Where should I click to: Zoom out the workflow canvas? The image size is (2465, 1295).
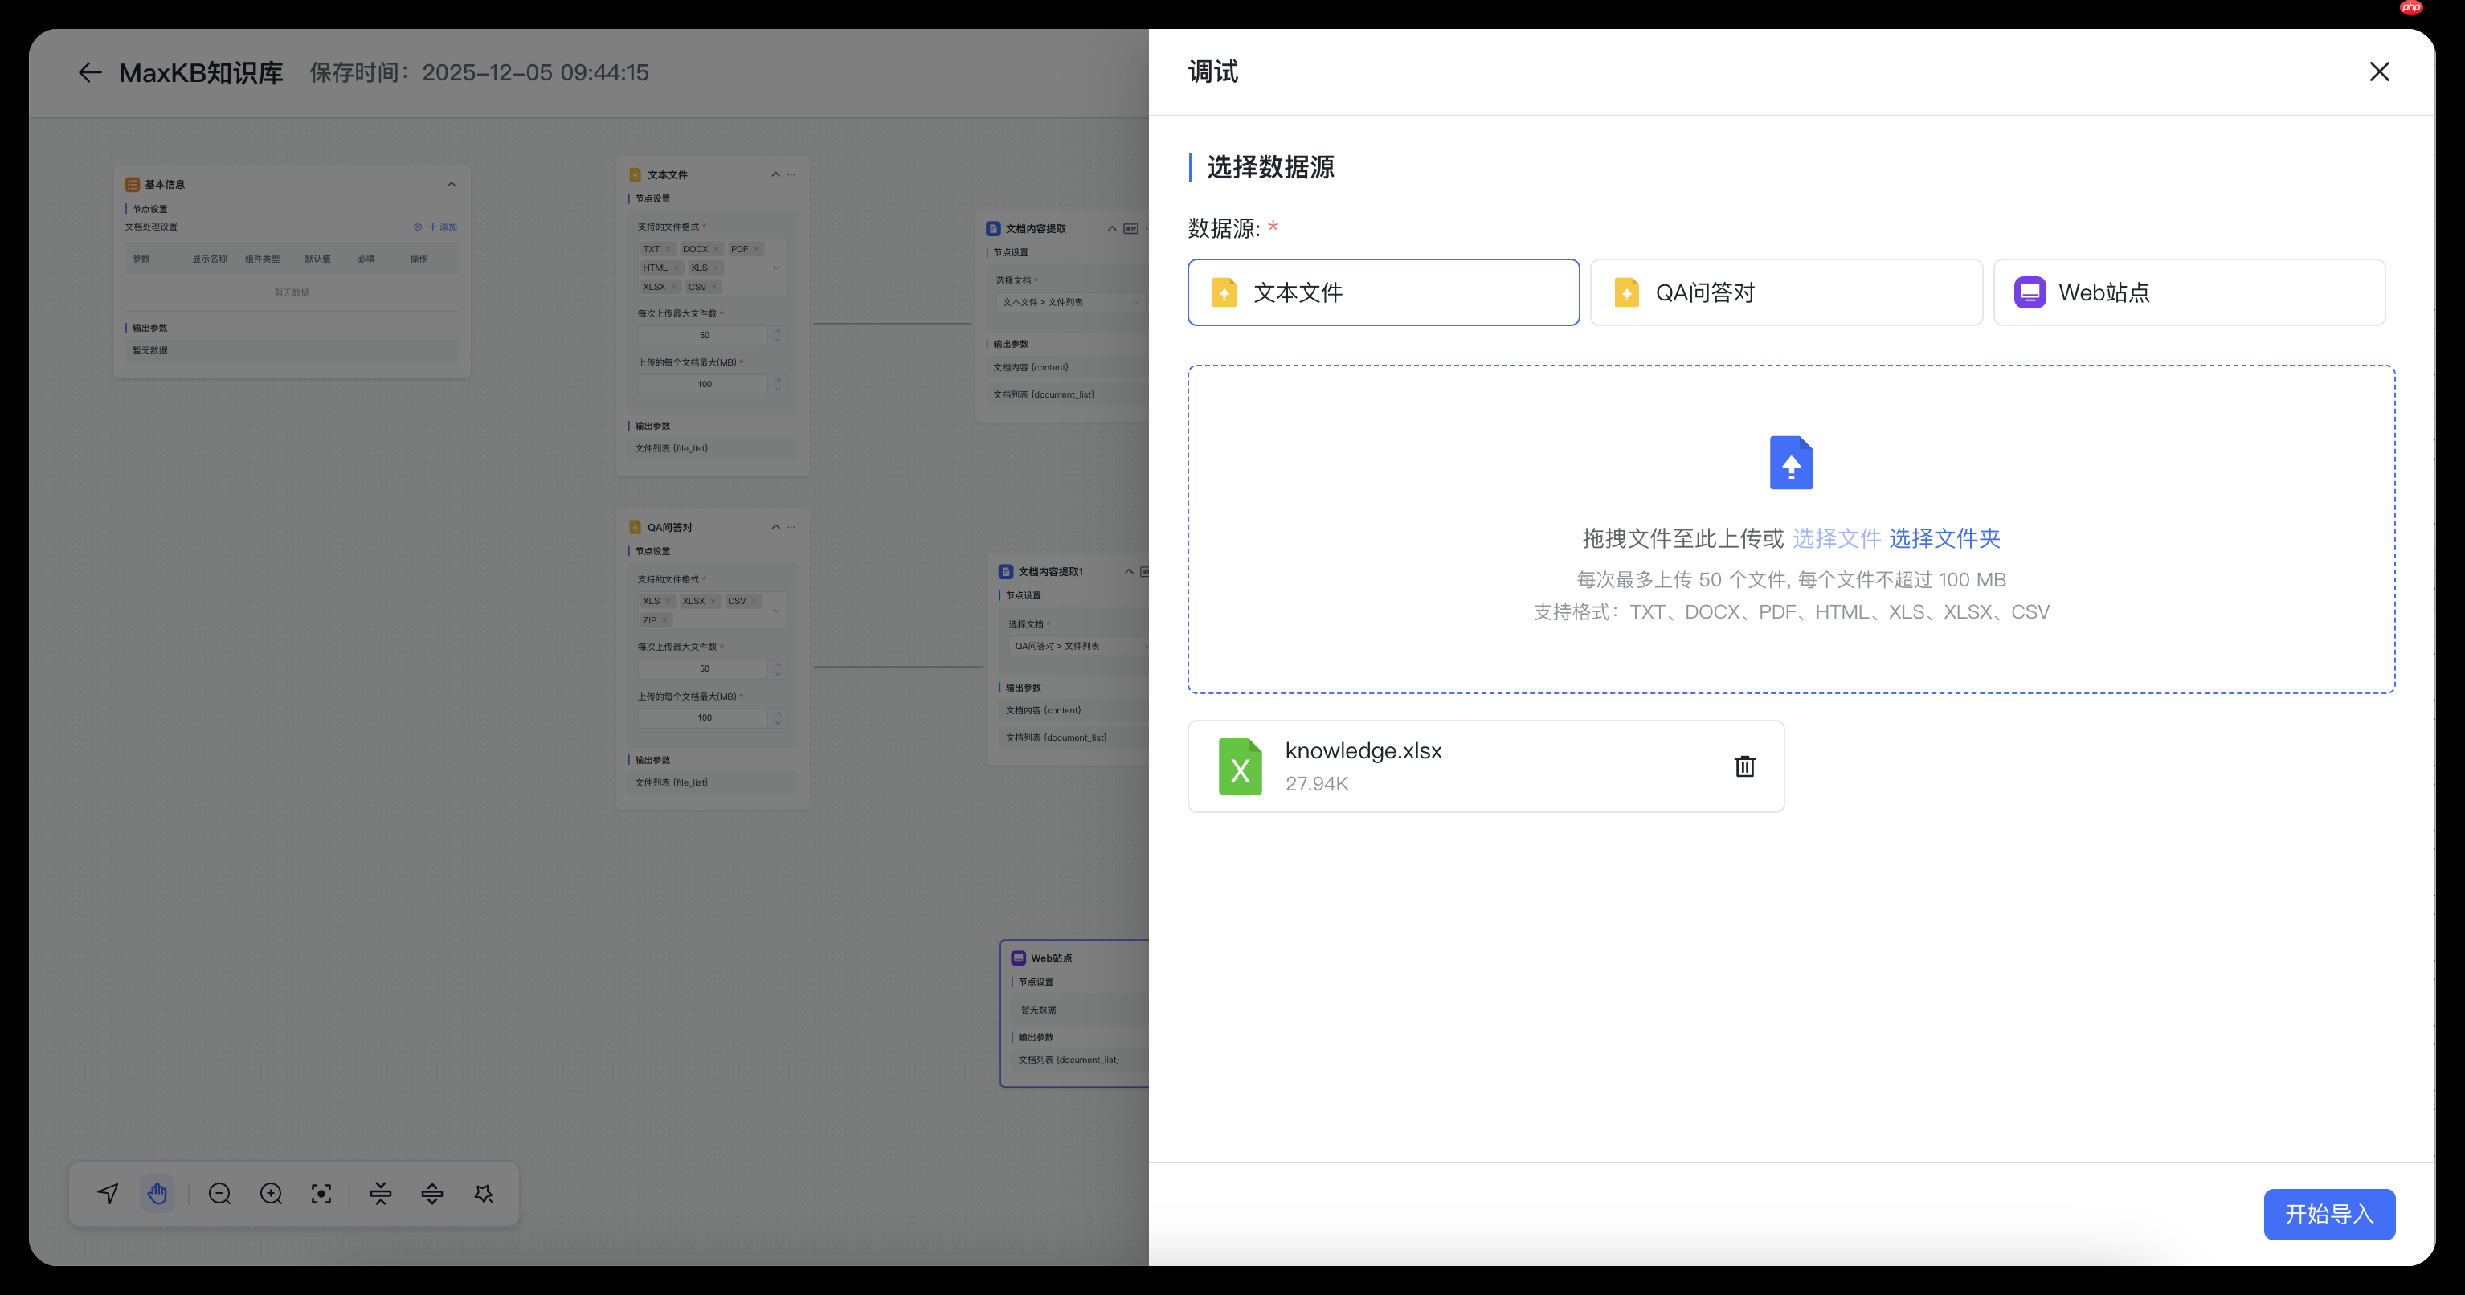[219, 1194]
